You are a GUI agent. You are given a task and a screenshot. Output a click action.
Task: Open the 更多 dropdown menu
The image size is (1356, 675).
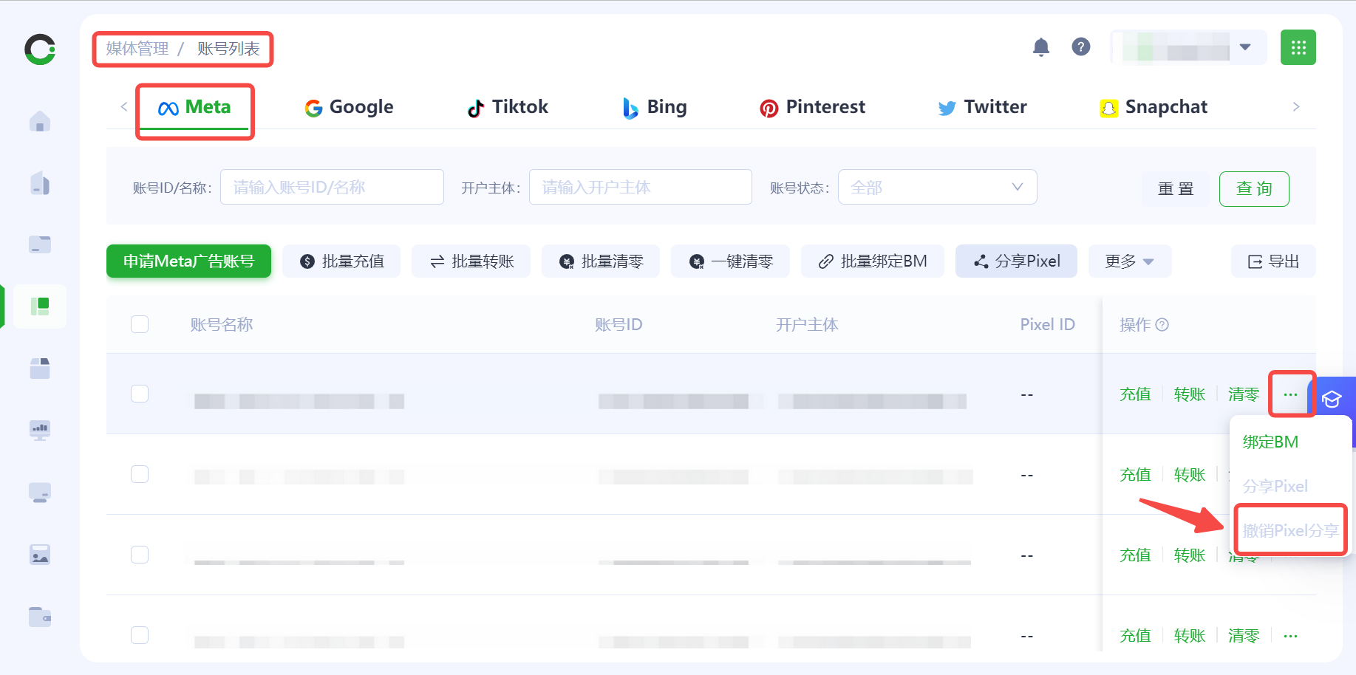(x=1128, y=261)
